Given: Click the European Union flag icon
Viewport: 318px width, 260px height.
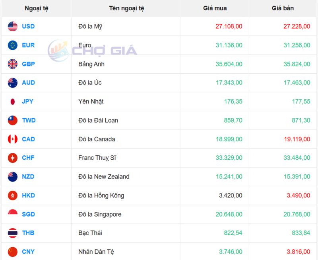Looking at the screenshot, I should 13,45.
